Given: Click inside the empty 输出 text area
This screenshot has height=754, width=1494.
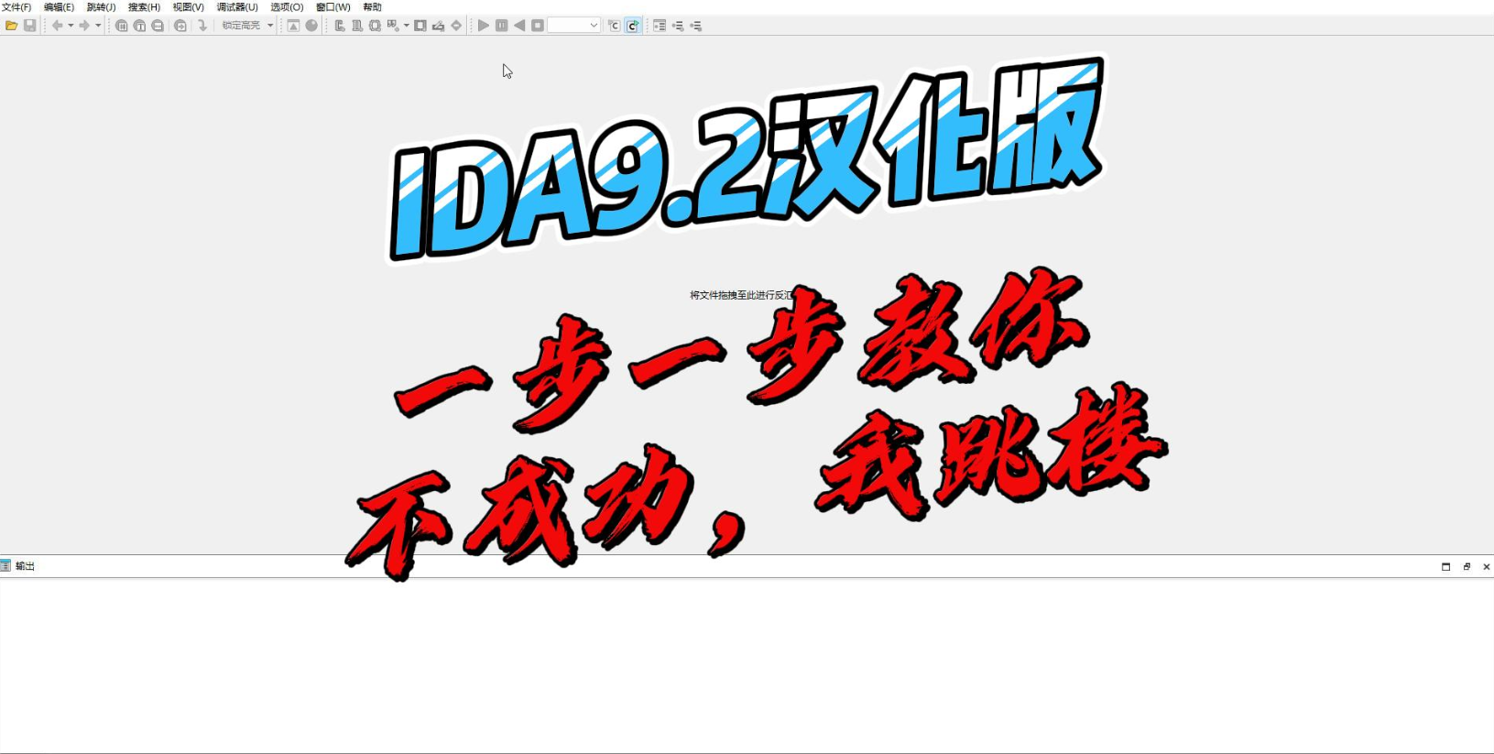Looking at the screenshot, I should pos(747,665).
